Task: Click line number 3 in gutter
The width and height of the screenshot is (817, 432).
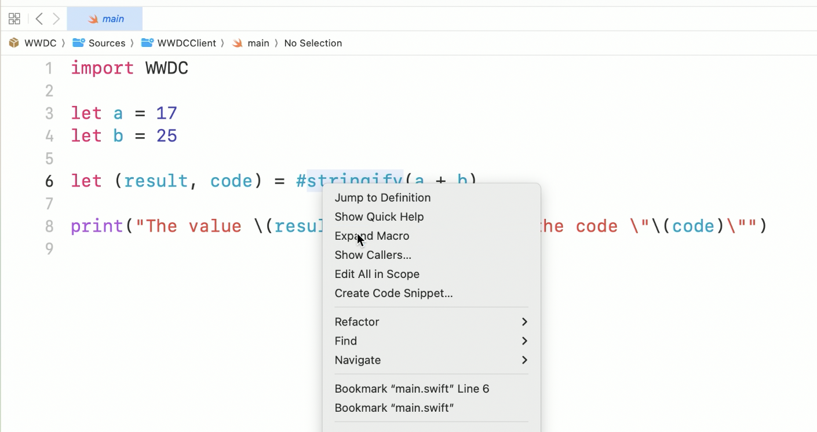Action: [49, 114]
